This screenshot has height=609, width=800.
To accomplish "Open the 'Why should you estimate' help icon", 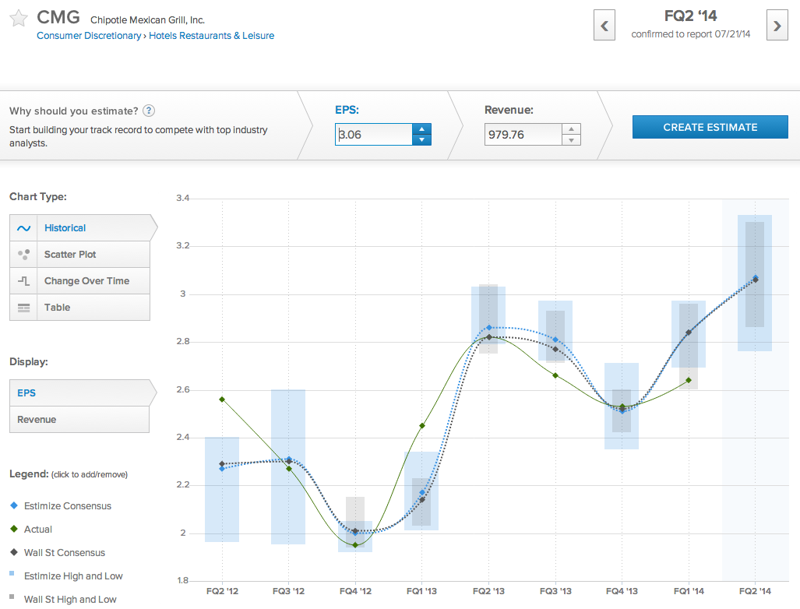I will tap(149, 111).
